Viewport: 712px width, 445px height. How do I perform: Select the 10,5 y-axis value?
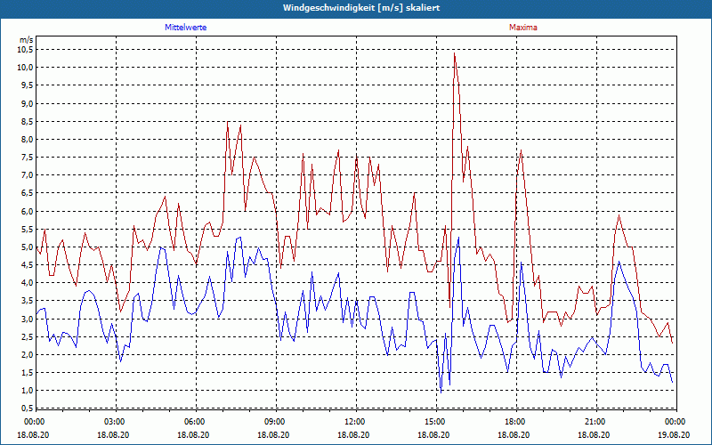pos(26,50)
